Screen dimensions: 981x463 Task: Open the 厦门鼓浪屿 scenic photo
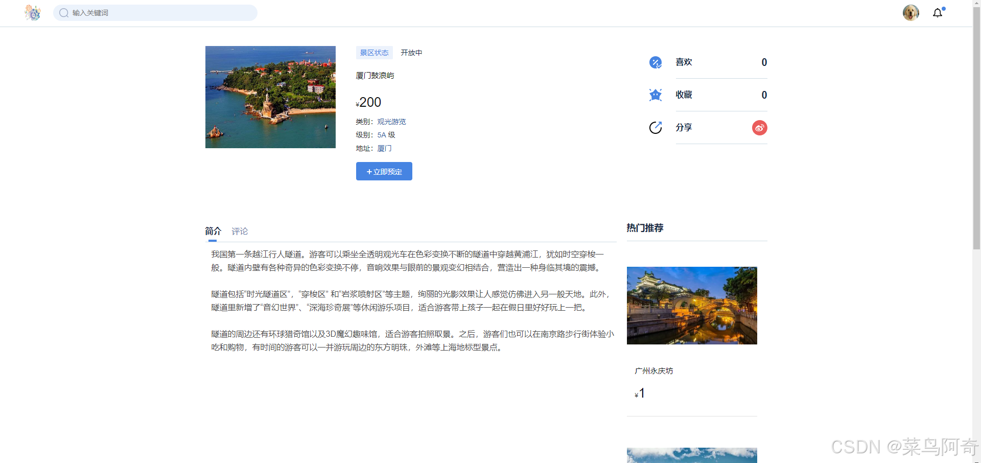pos(270,97)
